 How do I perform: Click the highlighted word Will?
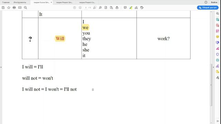(60, 39)
